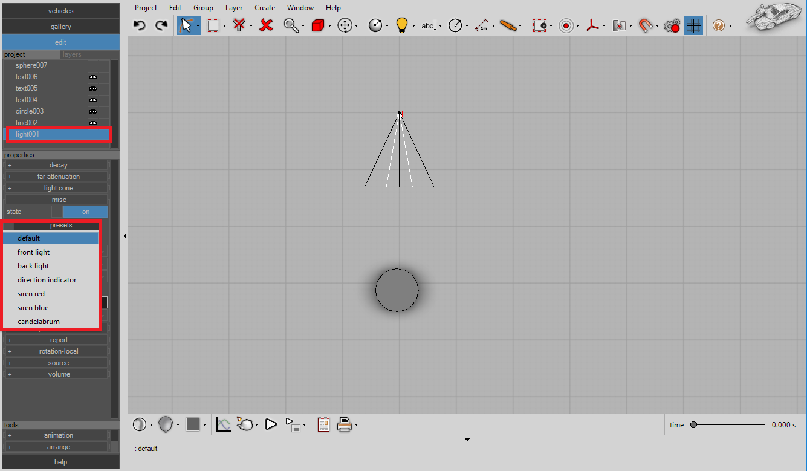807x471 pixels.
Task: Toggle visibility icon for circle003
Action: point(92,111)
